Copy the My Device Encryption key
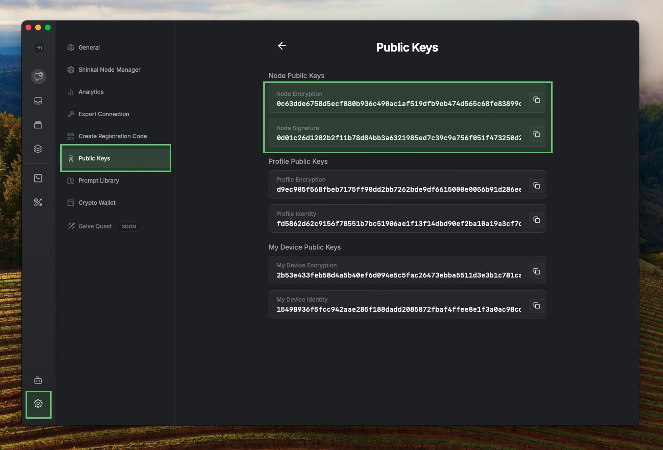 click(536, 271)
